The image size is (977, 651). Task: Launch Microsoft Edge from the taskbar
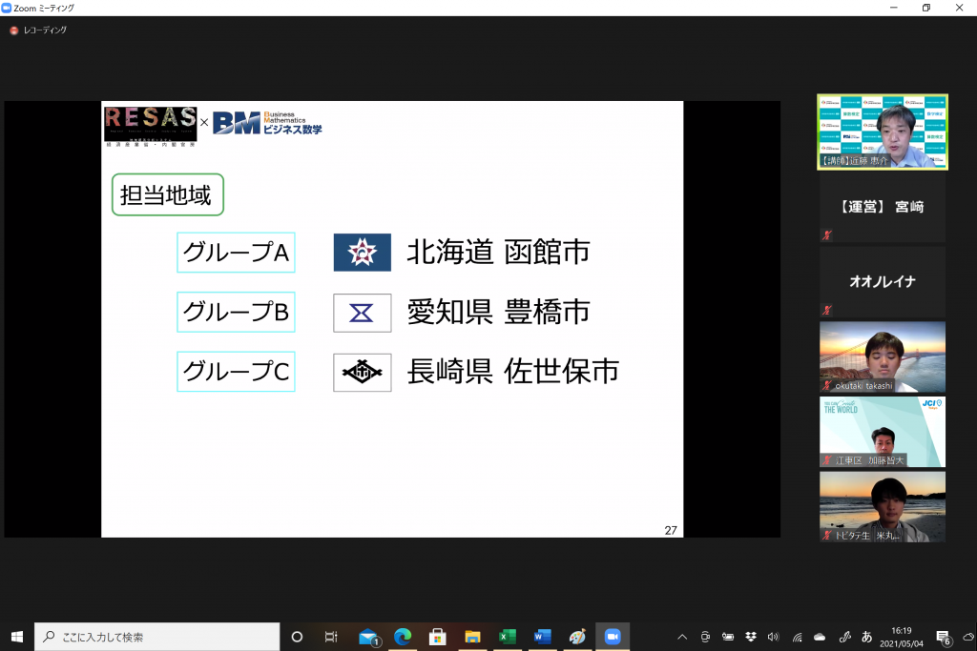point(403,637)
